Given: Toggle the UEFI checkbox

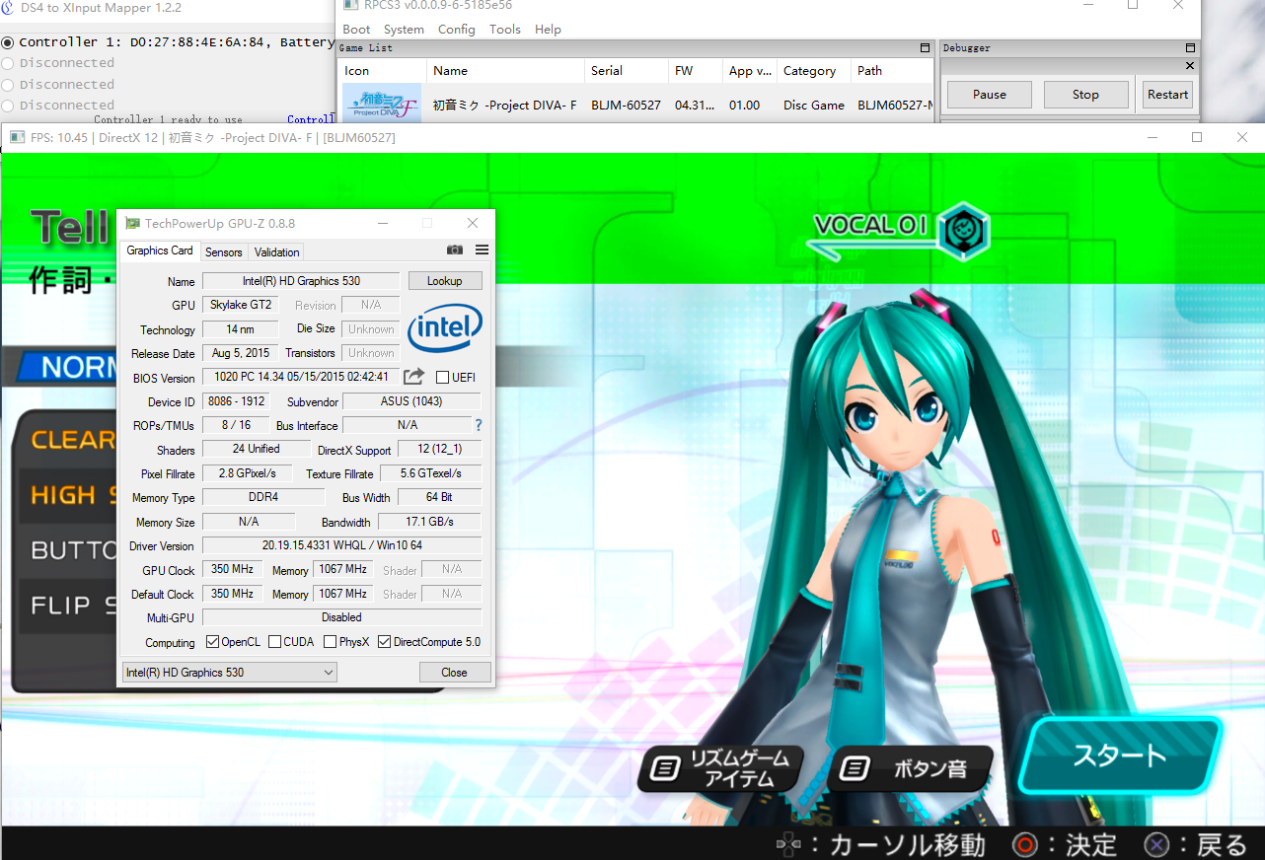Looking at the screenshot, I should 442,378.
